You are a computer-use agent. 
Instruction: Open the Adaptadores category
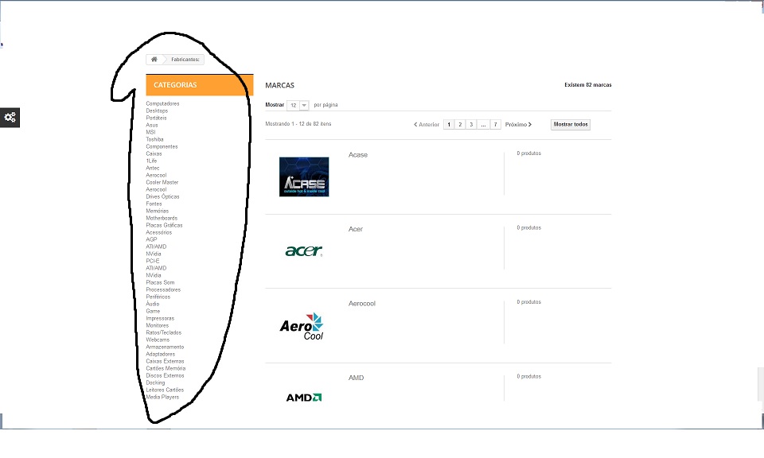click(x=160, y=355)
